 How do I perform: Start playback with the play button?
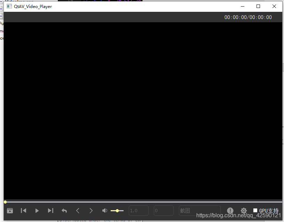[37, 211]
